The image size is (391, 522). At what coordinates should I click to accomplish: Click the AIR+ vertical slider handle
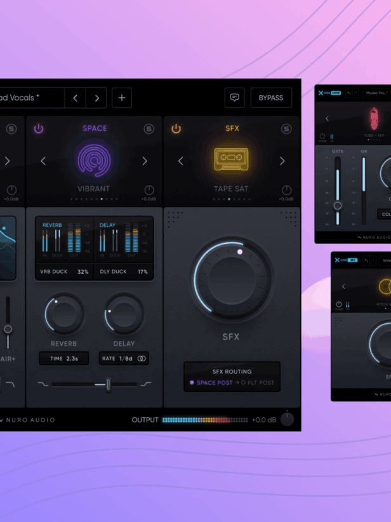8,329
